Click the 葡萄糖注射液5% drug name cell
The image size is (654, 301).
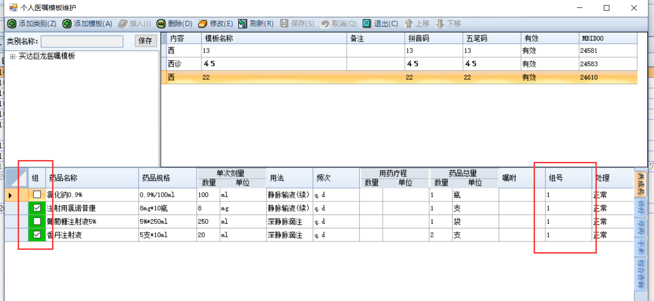point(92,221)
